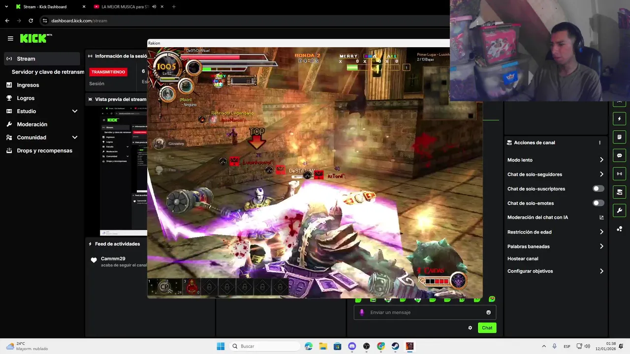Open site information icon in address bar
Viewport: 630px width, 354px height.
[45, 21]
